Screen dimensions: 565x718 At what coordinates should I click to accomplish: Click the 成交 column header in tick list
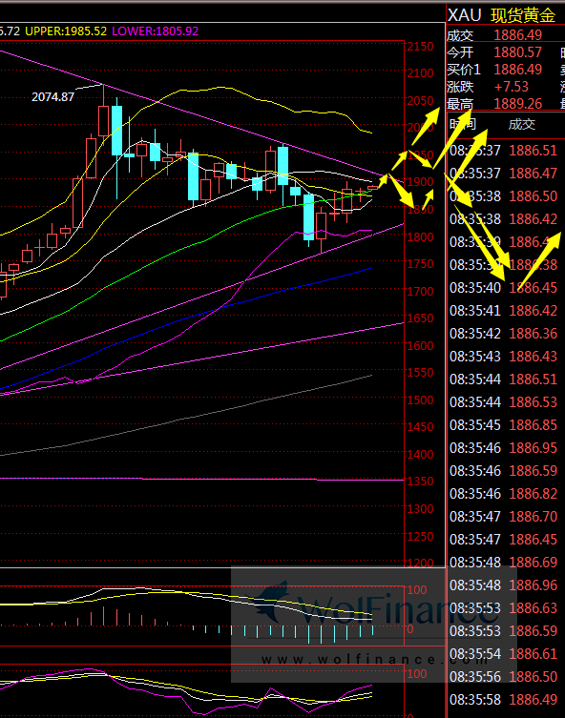[522, 124]
